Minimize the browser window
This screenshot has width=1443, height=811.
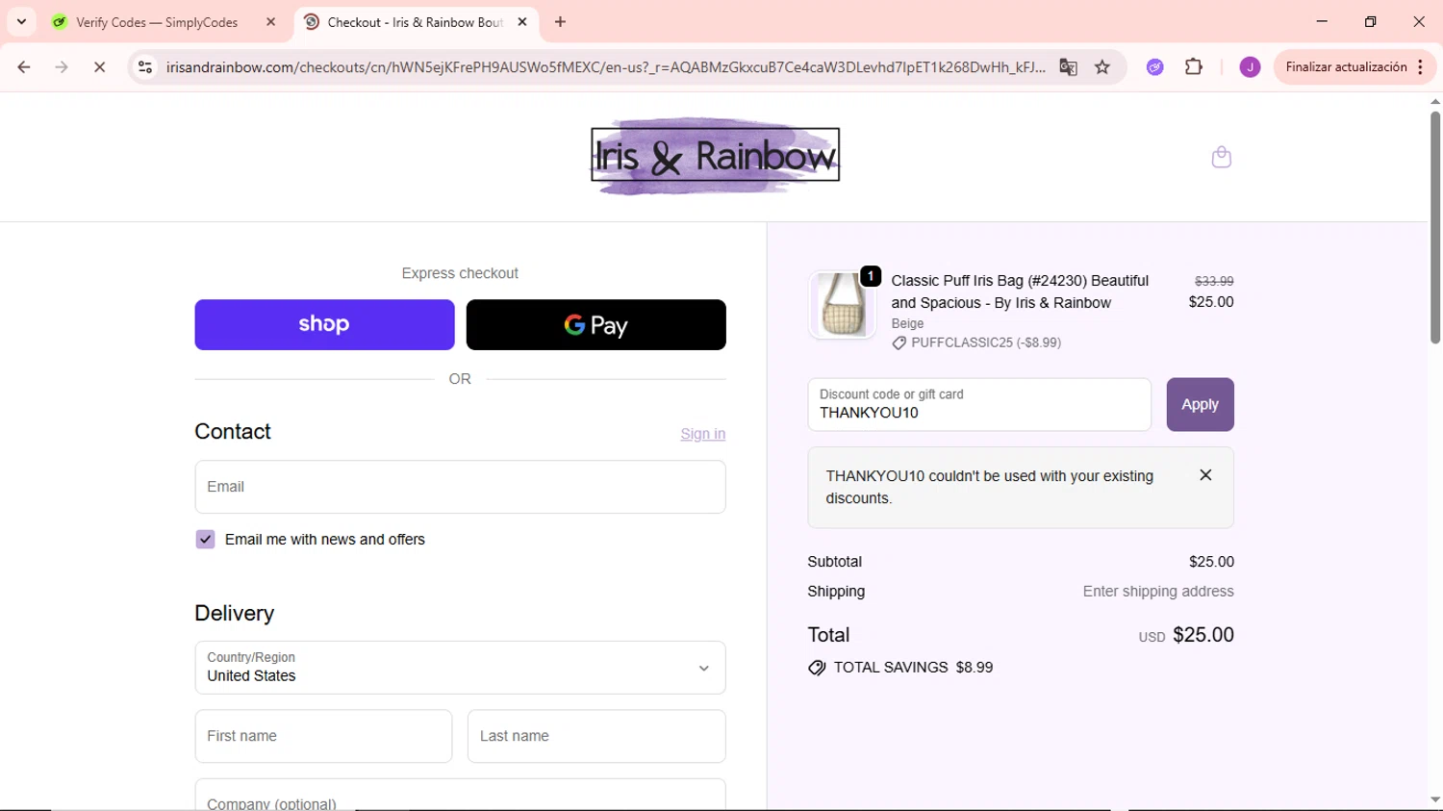(x=1322, y=21)
